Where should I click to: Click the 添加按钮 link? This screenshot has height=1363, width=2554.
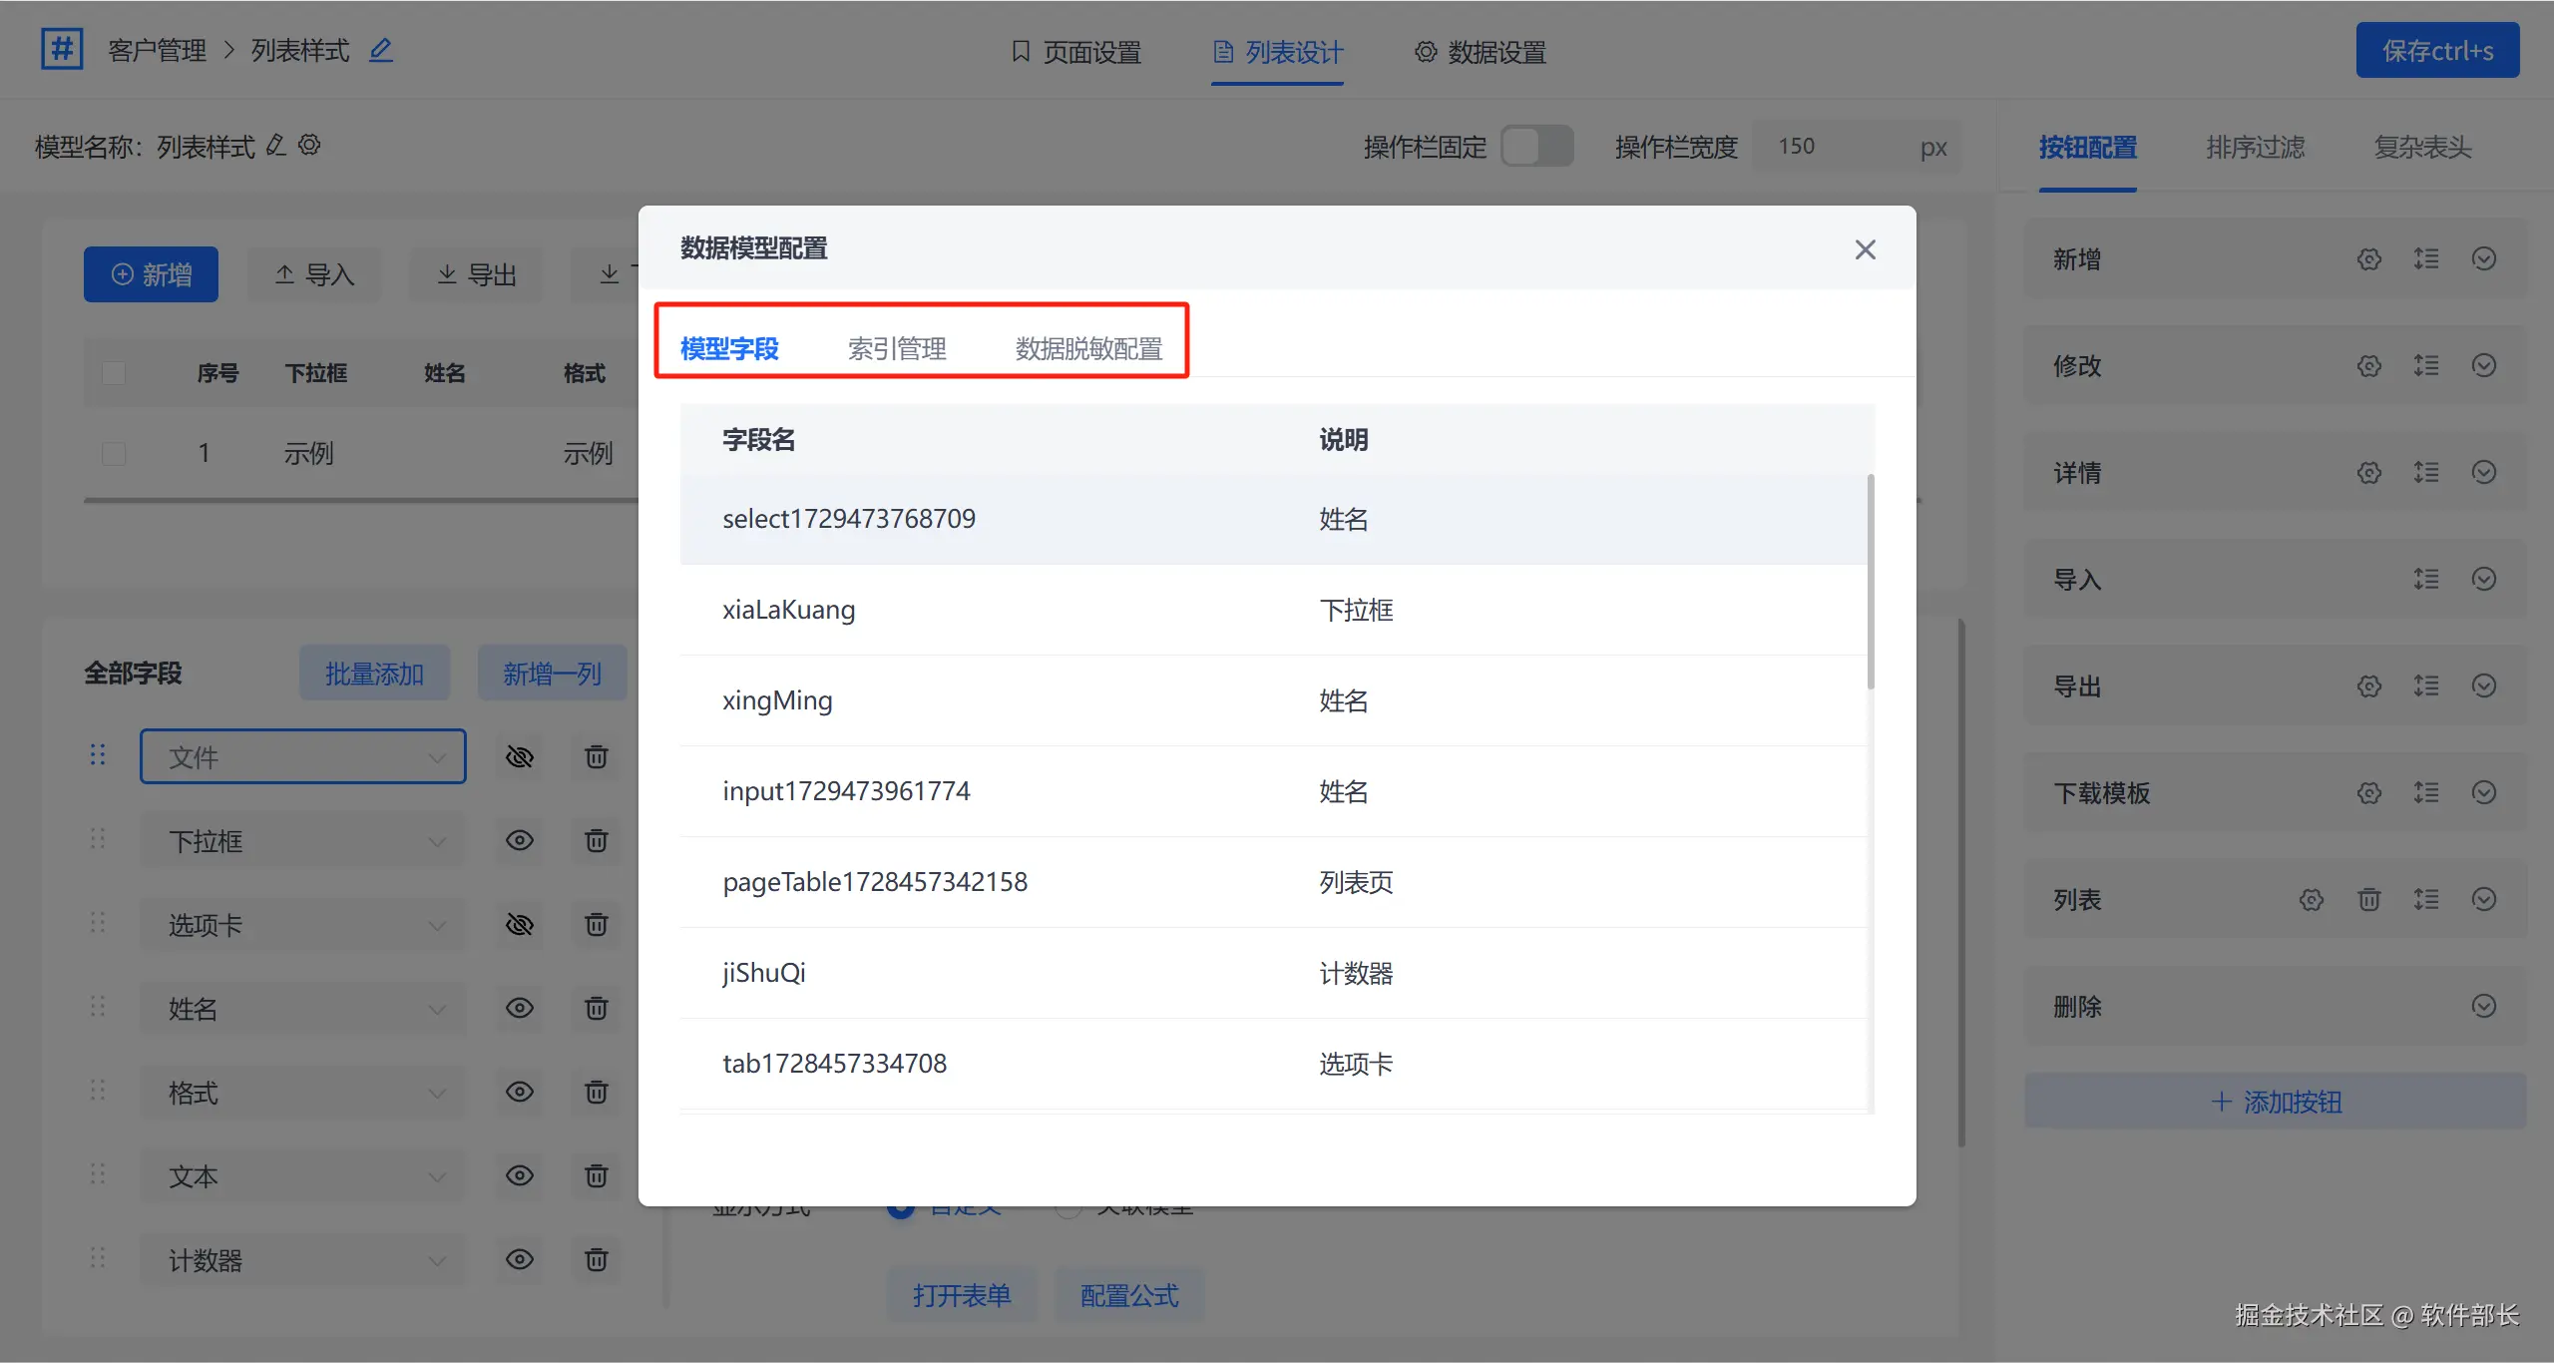point(2276,1102)
